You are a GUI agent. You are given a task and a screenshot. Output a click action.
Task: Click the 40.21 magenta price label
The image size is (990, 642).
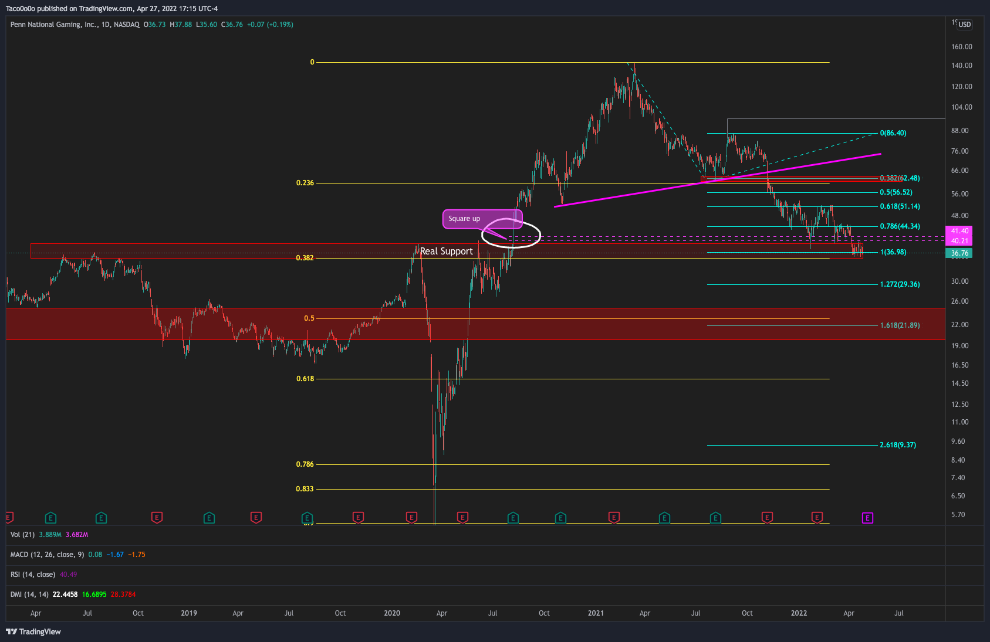point(959,241)
